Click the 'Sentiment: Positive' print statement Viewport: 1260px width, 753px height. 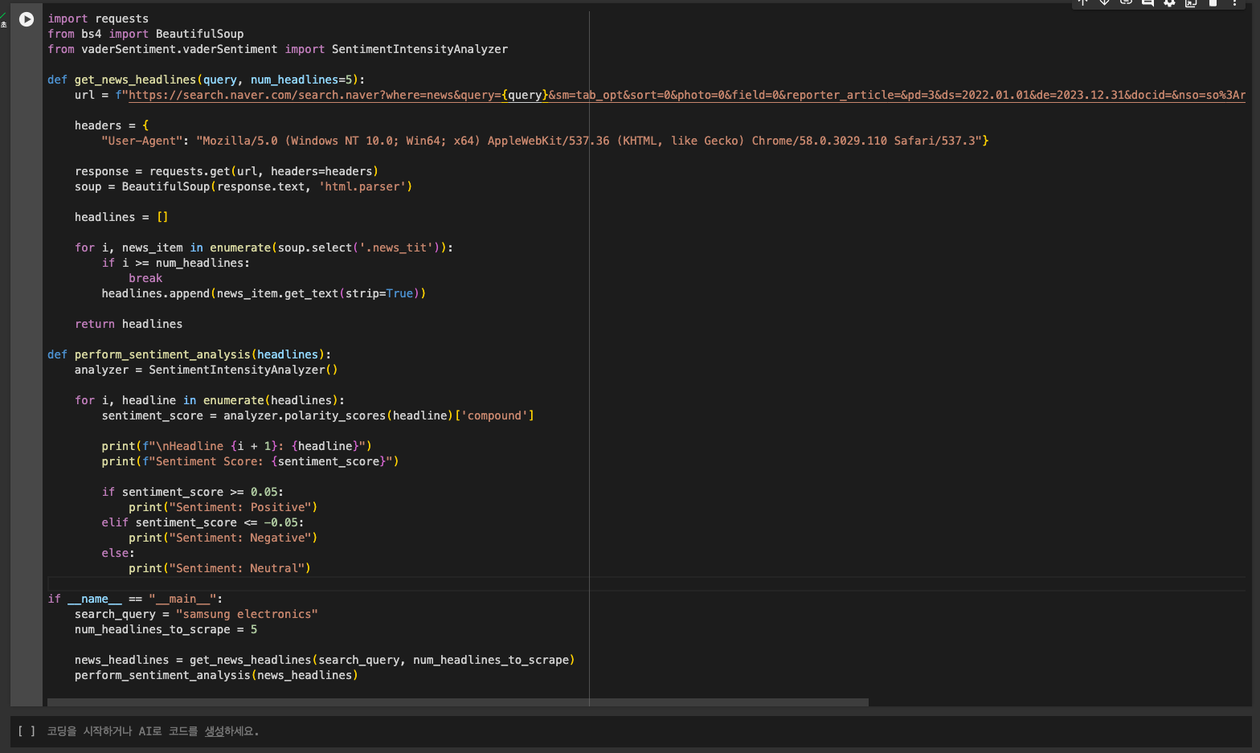pos(223,507)
